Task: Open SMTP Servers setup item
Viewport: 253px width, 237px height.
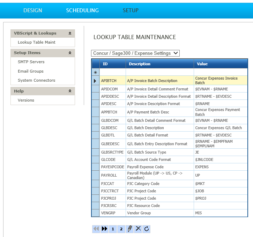Action: (x=31, y=62)
